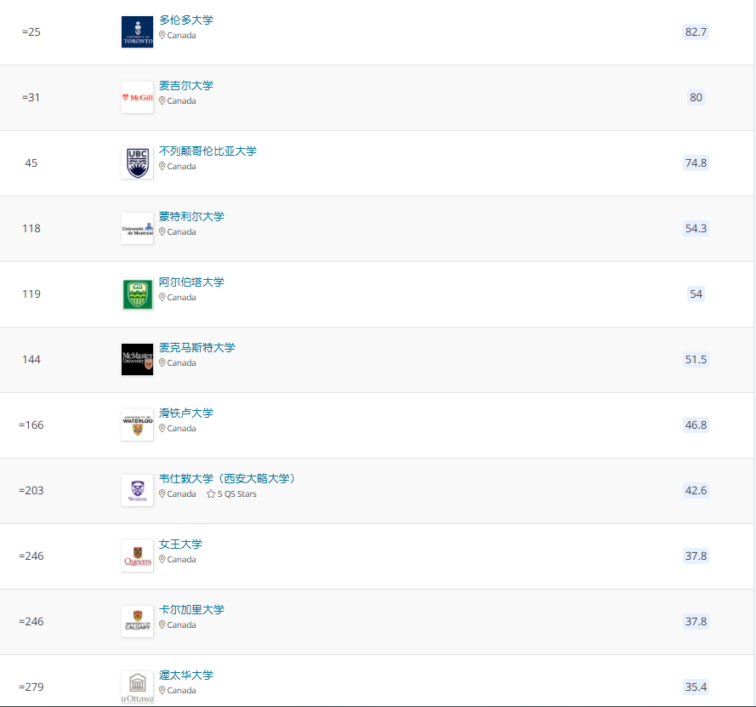This screenshot has height=707, width=756.
Task: Click the University of Toronto logo
Action: pyautogui.click(x=138, y=31)
